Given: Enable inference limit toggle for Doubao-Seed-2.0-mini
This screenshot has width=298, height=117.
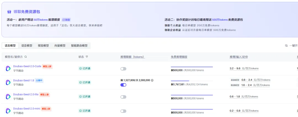Looking at the screenshot, I should coord(123,111).
